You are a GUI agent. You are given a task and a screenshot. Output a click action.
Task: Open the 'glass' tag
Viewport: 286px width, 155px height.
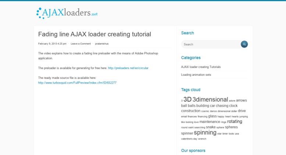tap(212, 116)
